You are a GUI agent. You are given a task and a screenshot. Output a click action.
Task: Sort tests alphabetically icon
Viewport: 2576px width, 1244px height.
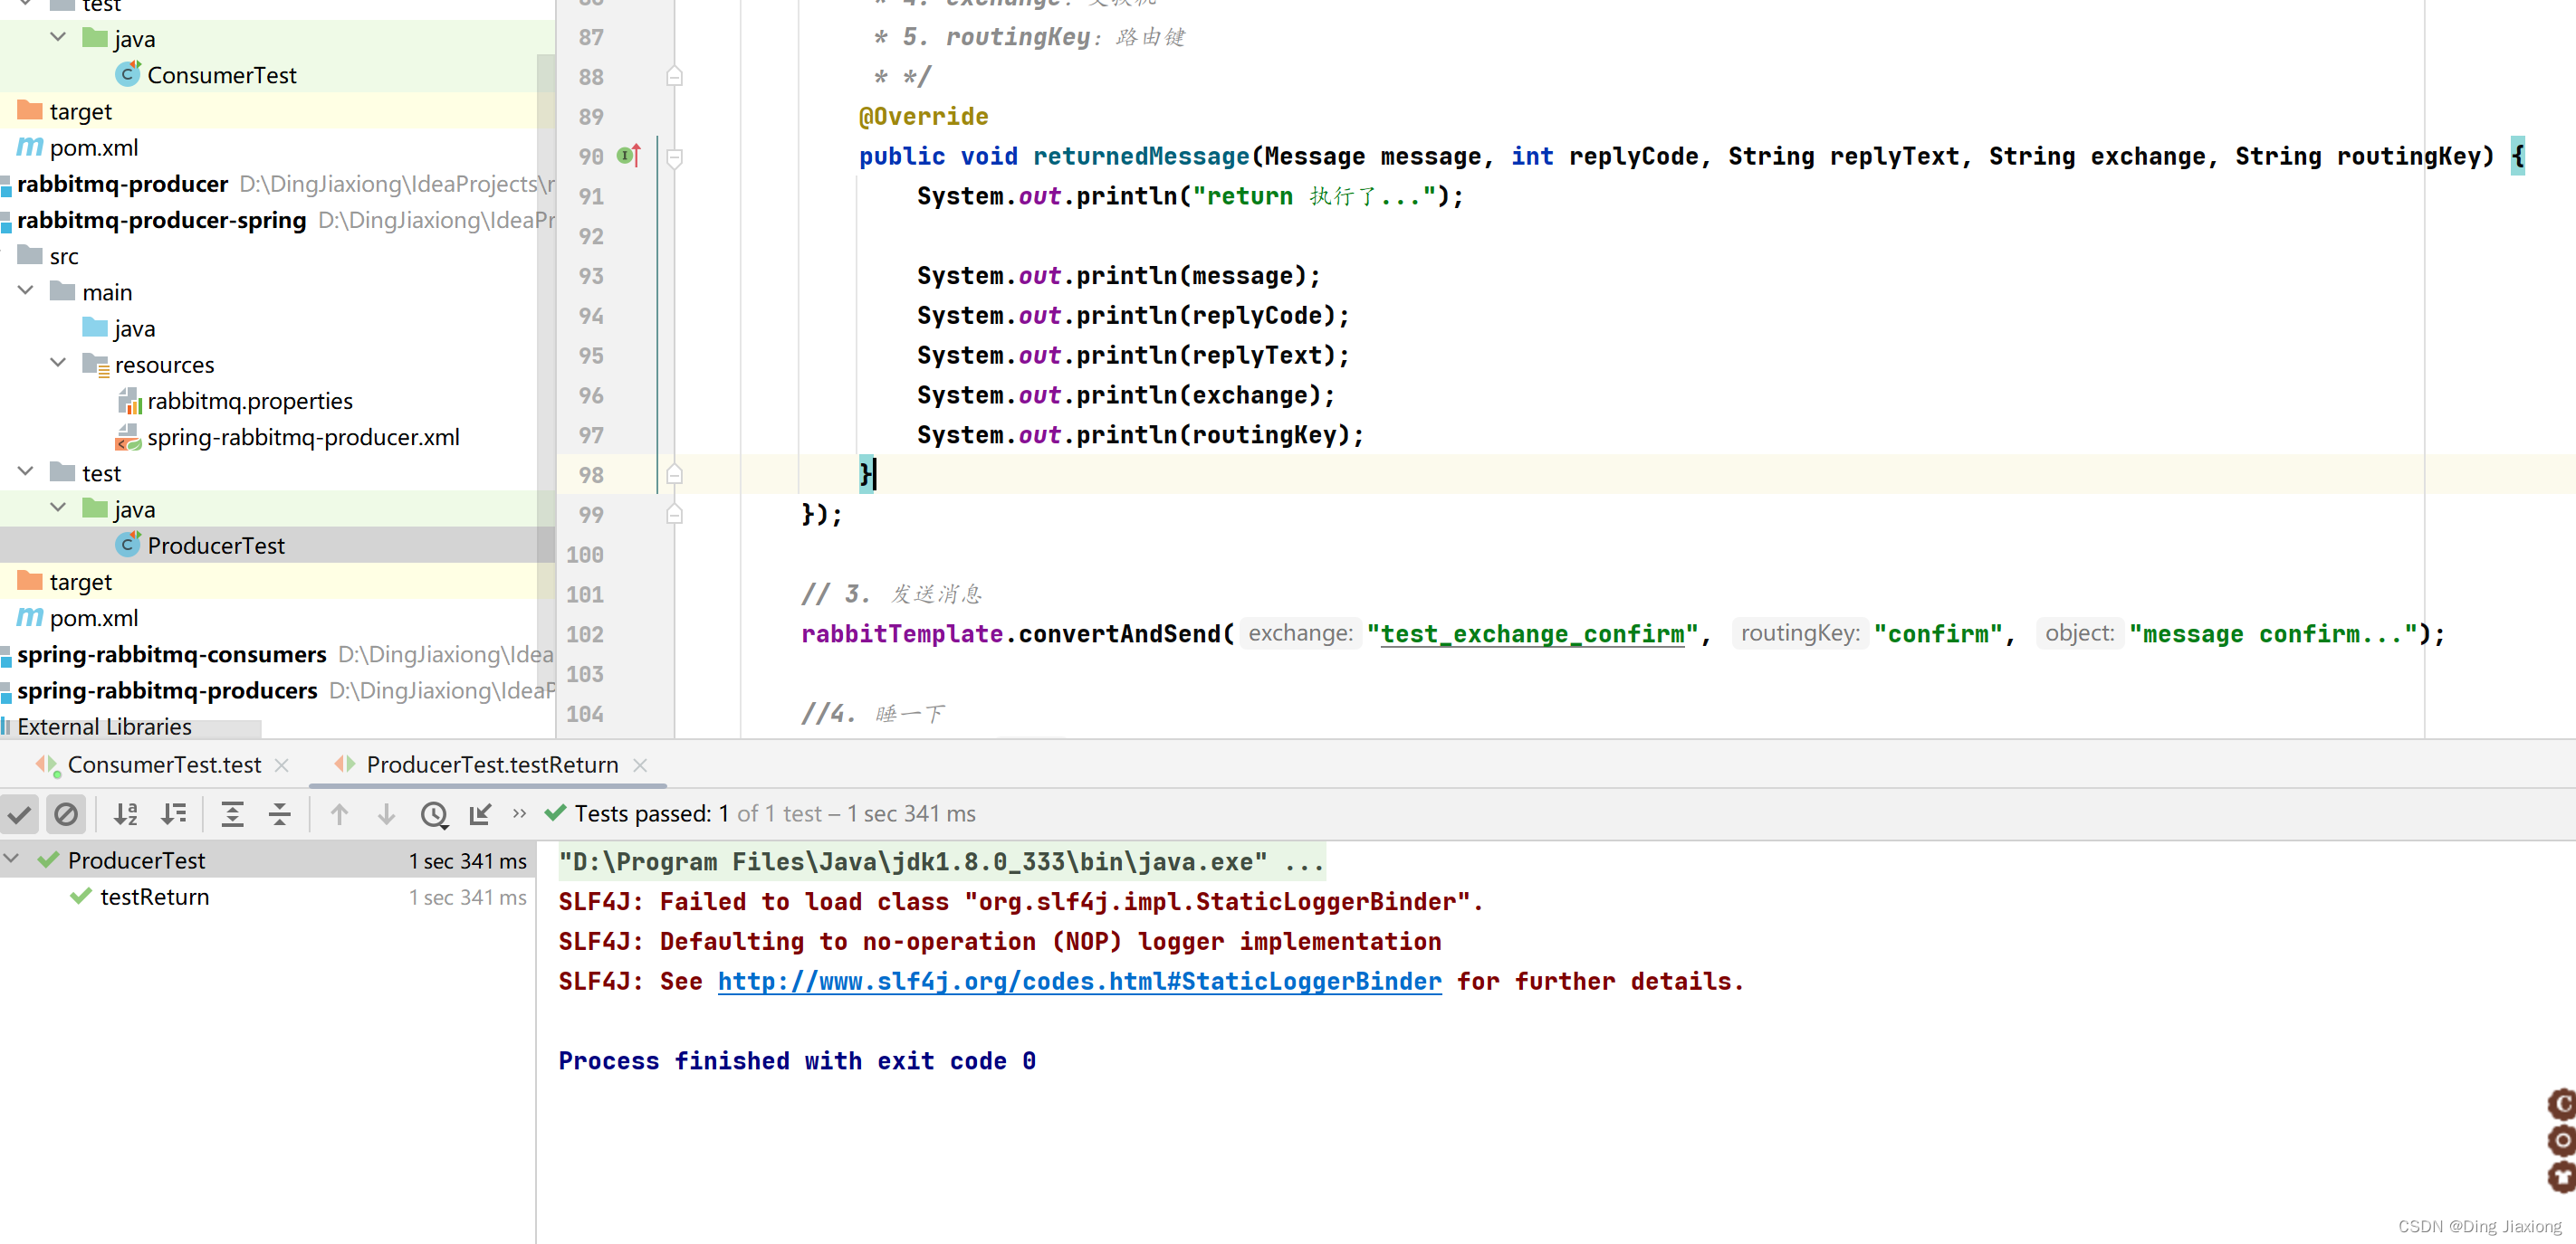(x=126, y=814)
